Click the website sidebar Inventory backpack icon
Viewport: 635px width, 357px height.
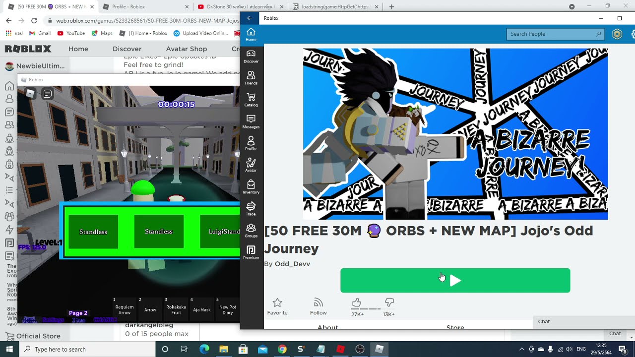tap(9, 165)
